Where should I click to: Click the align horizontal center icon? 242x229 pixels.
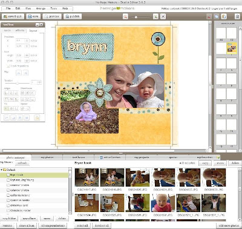[11, 93]
